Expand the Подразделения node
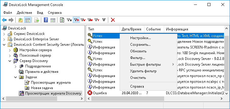 tap(15, 67)
